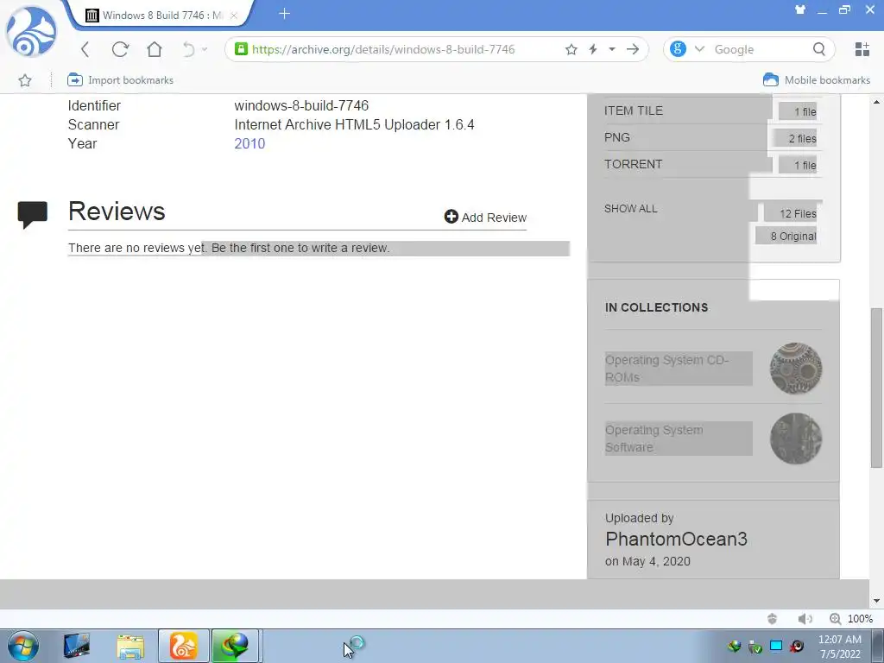The width and height of the screenshot is (884, 663).
Task: Click the gears collection thumbnail
Action: [x=796, y=368]
